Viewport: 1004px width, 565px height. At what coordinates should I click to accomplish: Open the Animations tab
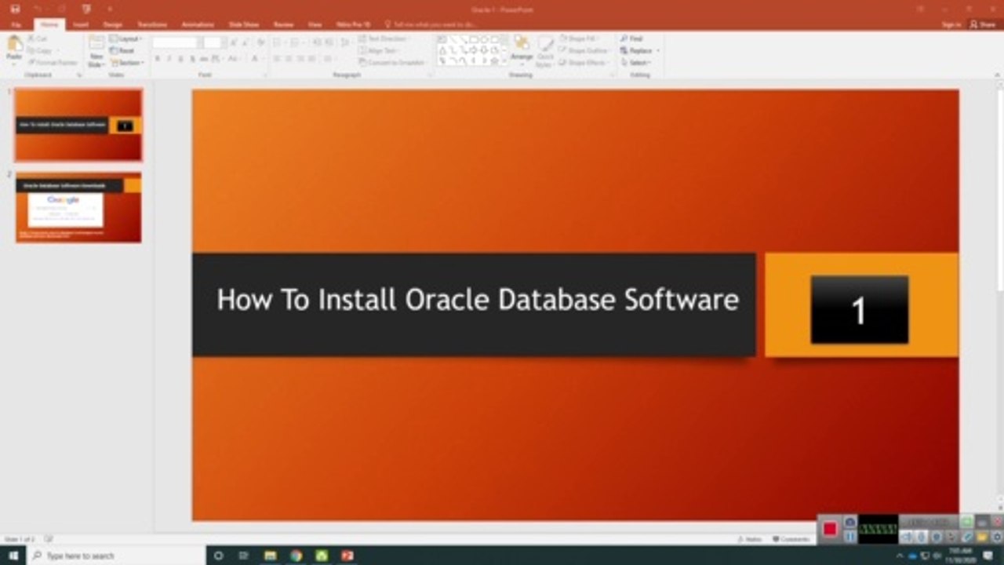pos(198,24)
